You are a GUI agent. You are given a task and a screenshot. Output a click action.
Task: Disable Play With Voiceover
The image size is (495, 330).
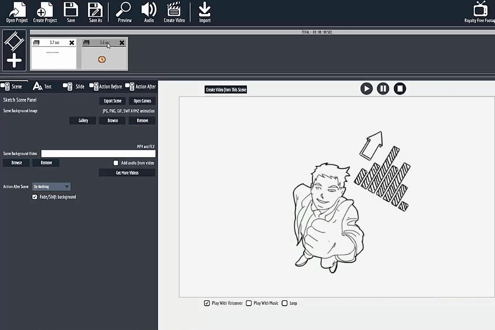(207, 303)
